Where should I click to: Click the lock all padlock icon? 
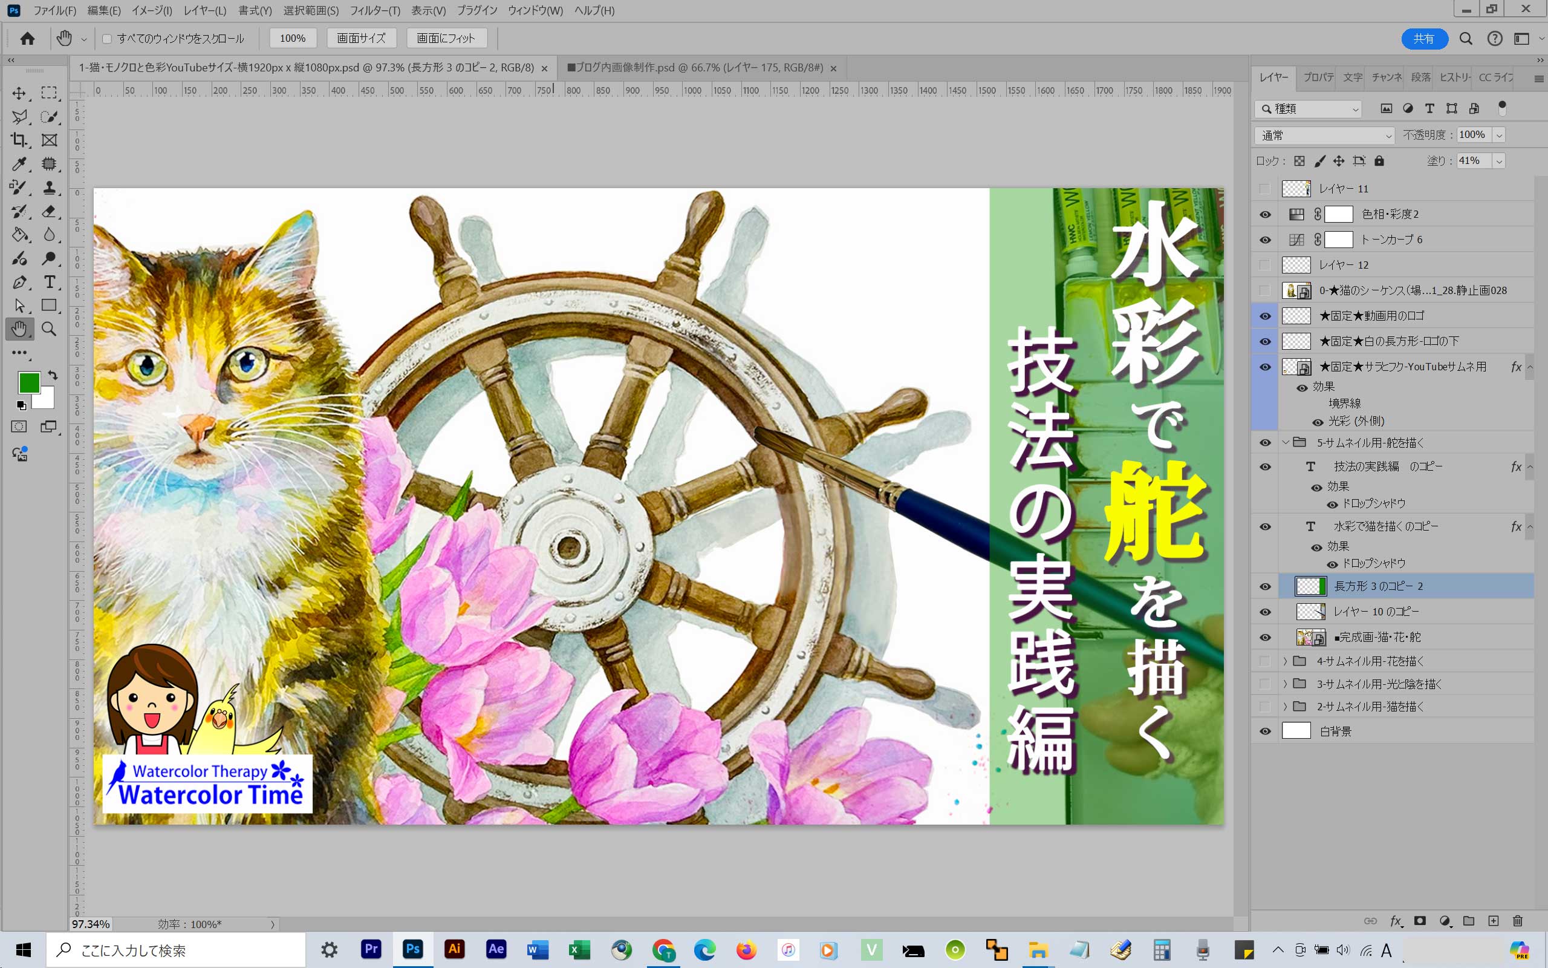1379,161
